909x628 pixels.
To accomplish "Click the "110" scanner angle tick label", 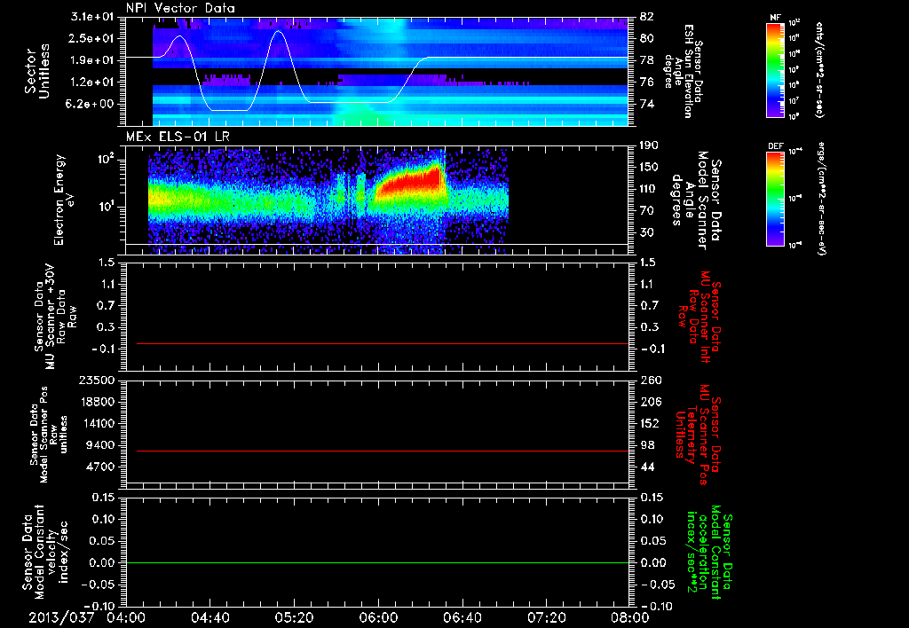I will (650, 189).
